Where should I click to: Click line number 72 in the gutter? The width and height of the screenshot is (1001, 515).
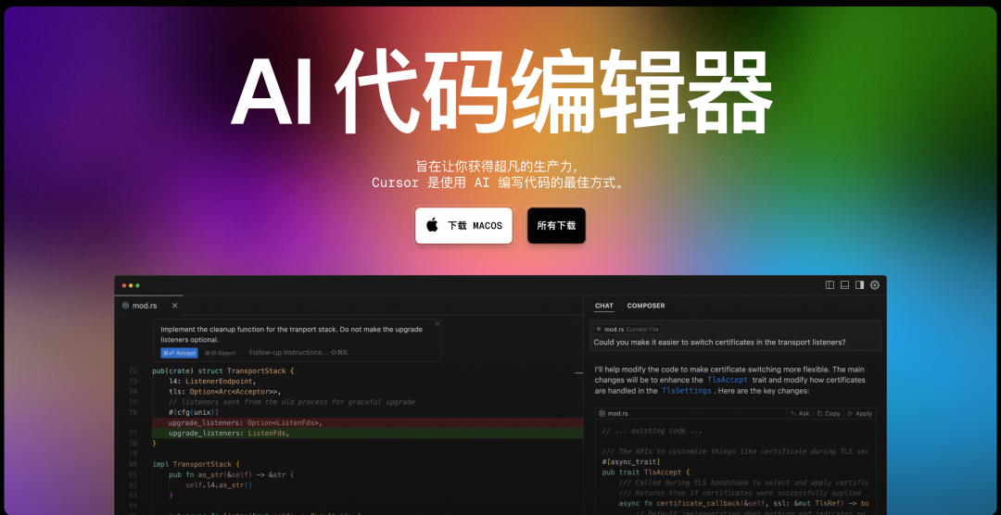pyautogui.click(x=133, y=371)
